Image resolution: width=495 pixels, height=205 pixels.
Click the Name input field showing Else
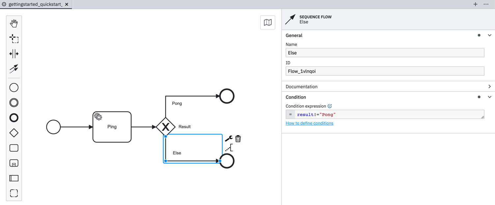coord(385,53)
